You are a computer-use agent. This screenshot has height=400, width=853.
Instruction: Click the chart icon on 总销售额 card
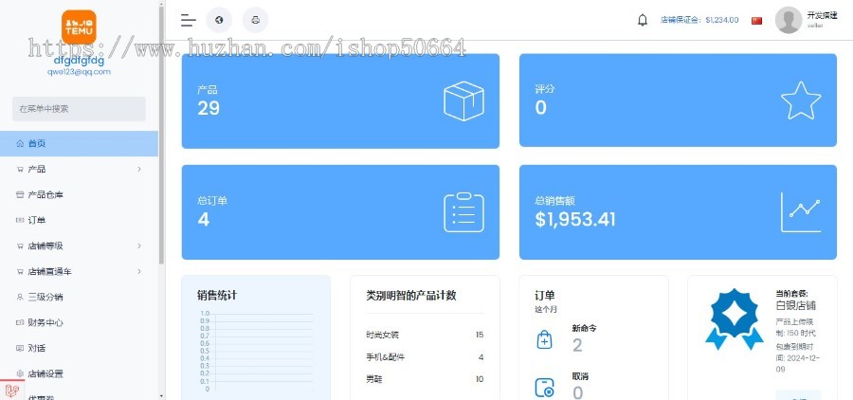(x=801, y=212)
